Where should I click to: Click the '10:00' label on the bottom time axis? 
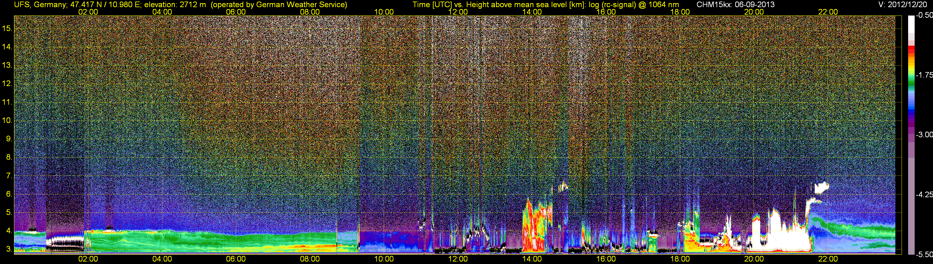(x=384, y=259)
